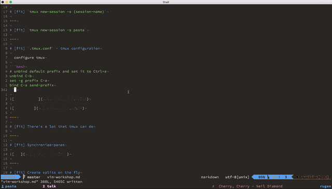332x189 pixels.
Task: Click the 95% file position indicator
Action: coord(261,177)
